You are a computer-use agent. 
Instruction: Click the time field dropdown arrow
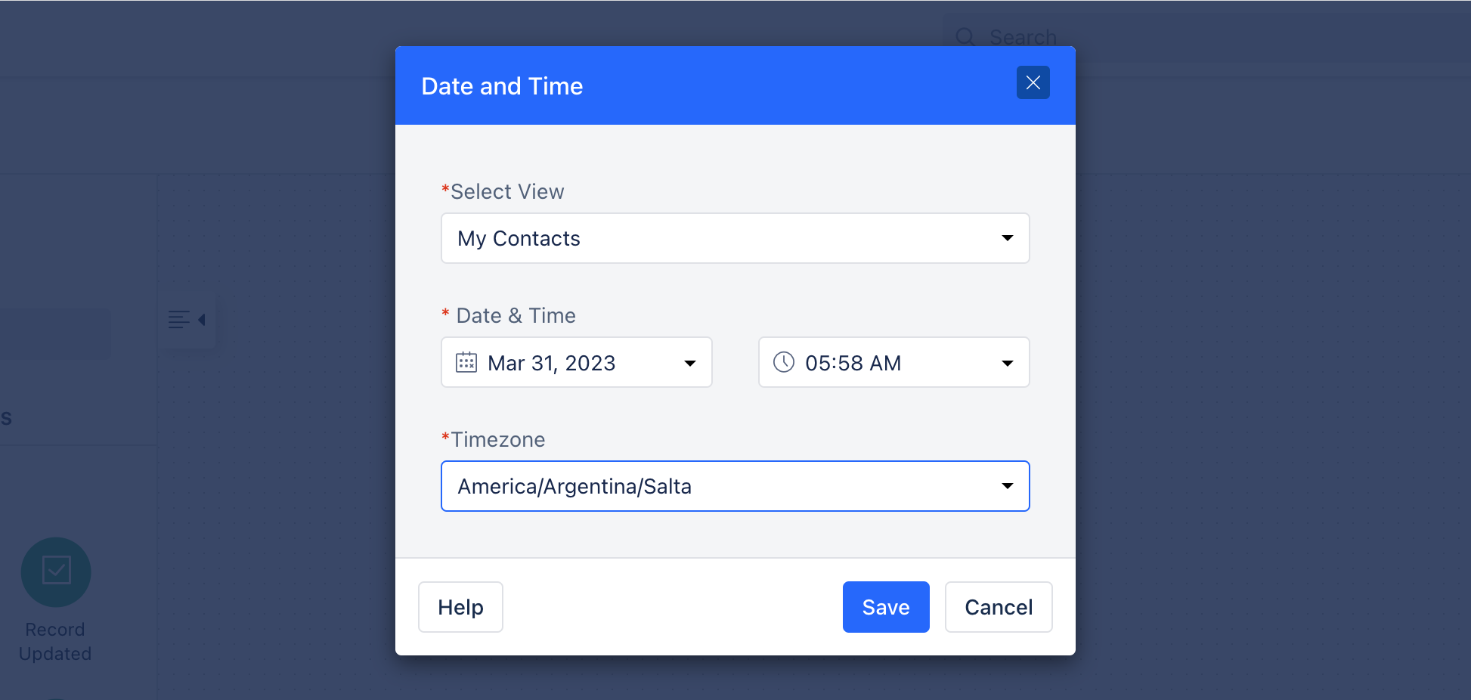[x=1007, y=363]
